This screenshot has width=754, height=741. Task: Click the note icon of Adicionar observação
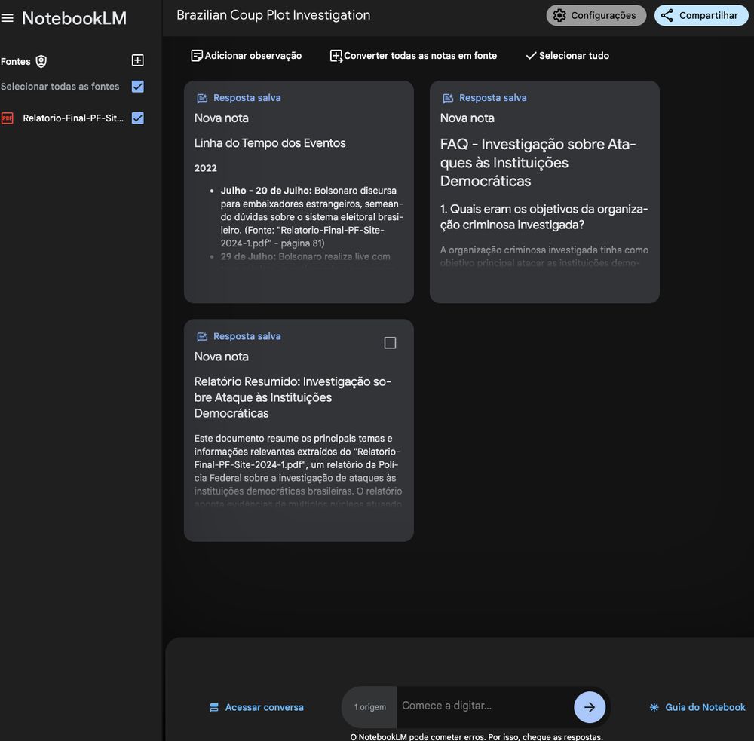pyautogui.click(x=197, y=56)
